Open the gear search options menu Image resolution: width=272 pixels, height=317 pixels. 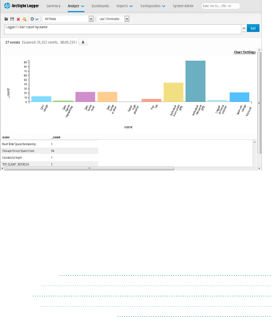(x=34, y=19)
